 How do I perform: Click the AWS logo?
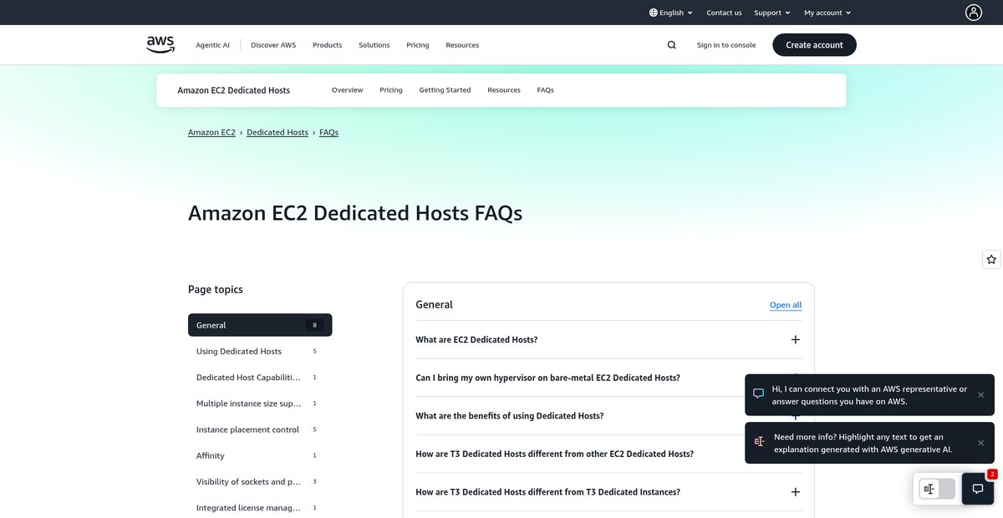coord(160,45)
